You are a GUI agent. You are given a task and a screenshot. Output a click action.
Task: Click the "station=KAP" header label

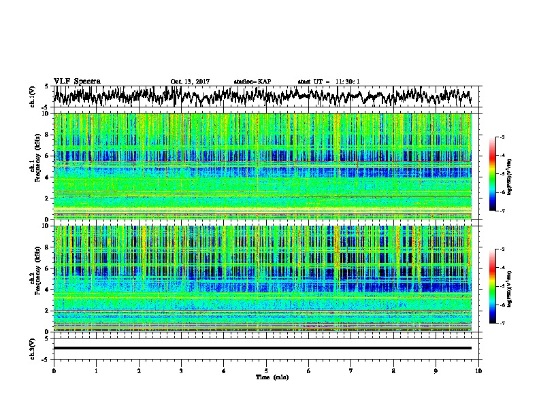(252, 82)
